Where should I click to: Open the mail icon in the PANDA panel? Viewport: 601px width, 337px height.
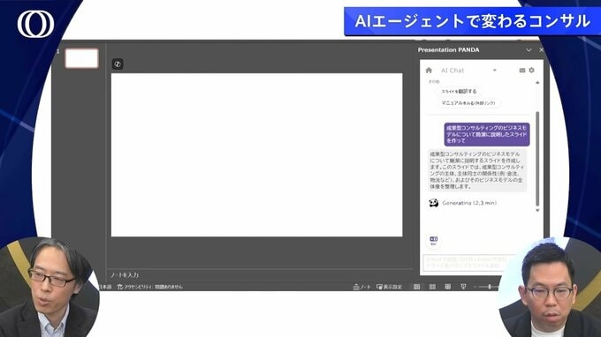(522, 71)
